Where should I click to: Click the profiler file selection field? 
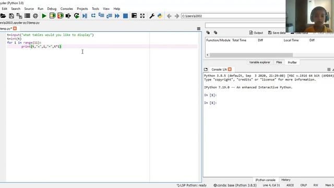click(245, 26)
